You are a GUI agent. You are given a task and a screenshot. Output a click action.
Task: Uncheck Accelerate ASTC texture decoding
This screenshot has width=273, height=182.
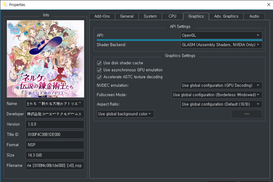click(x=99, y=77)
